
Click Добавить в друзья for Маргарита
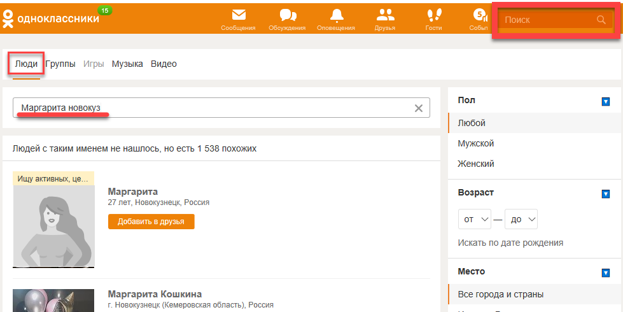coord(151,222)
